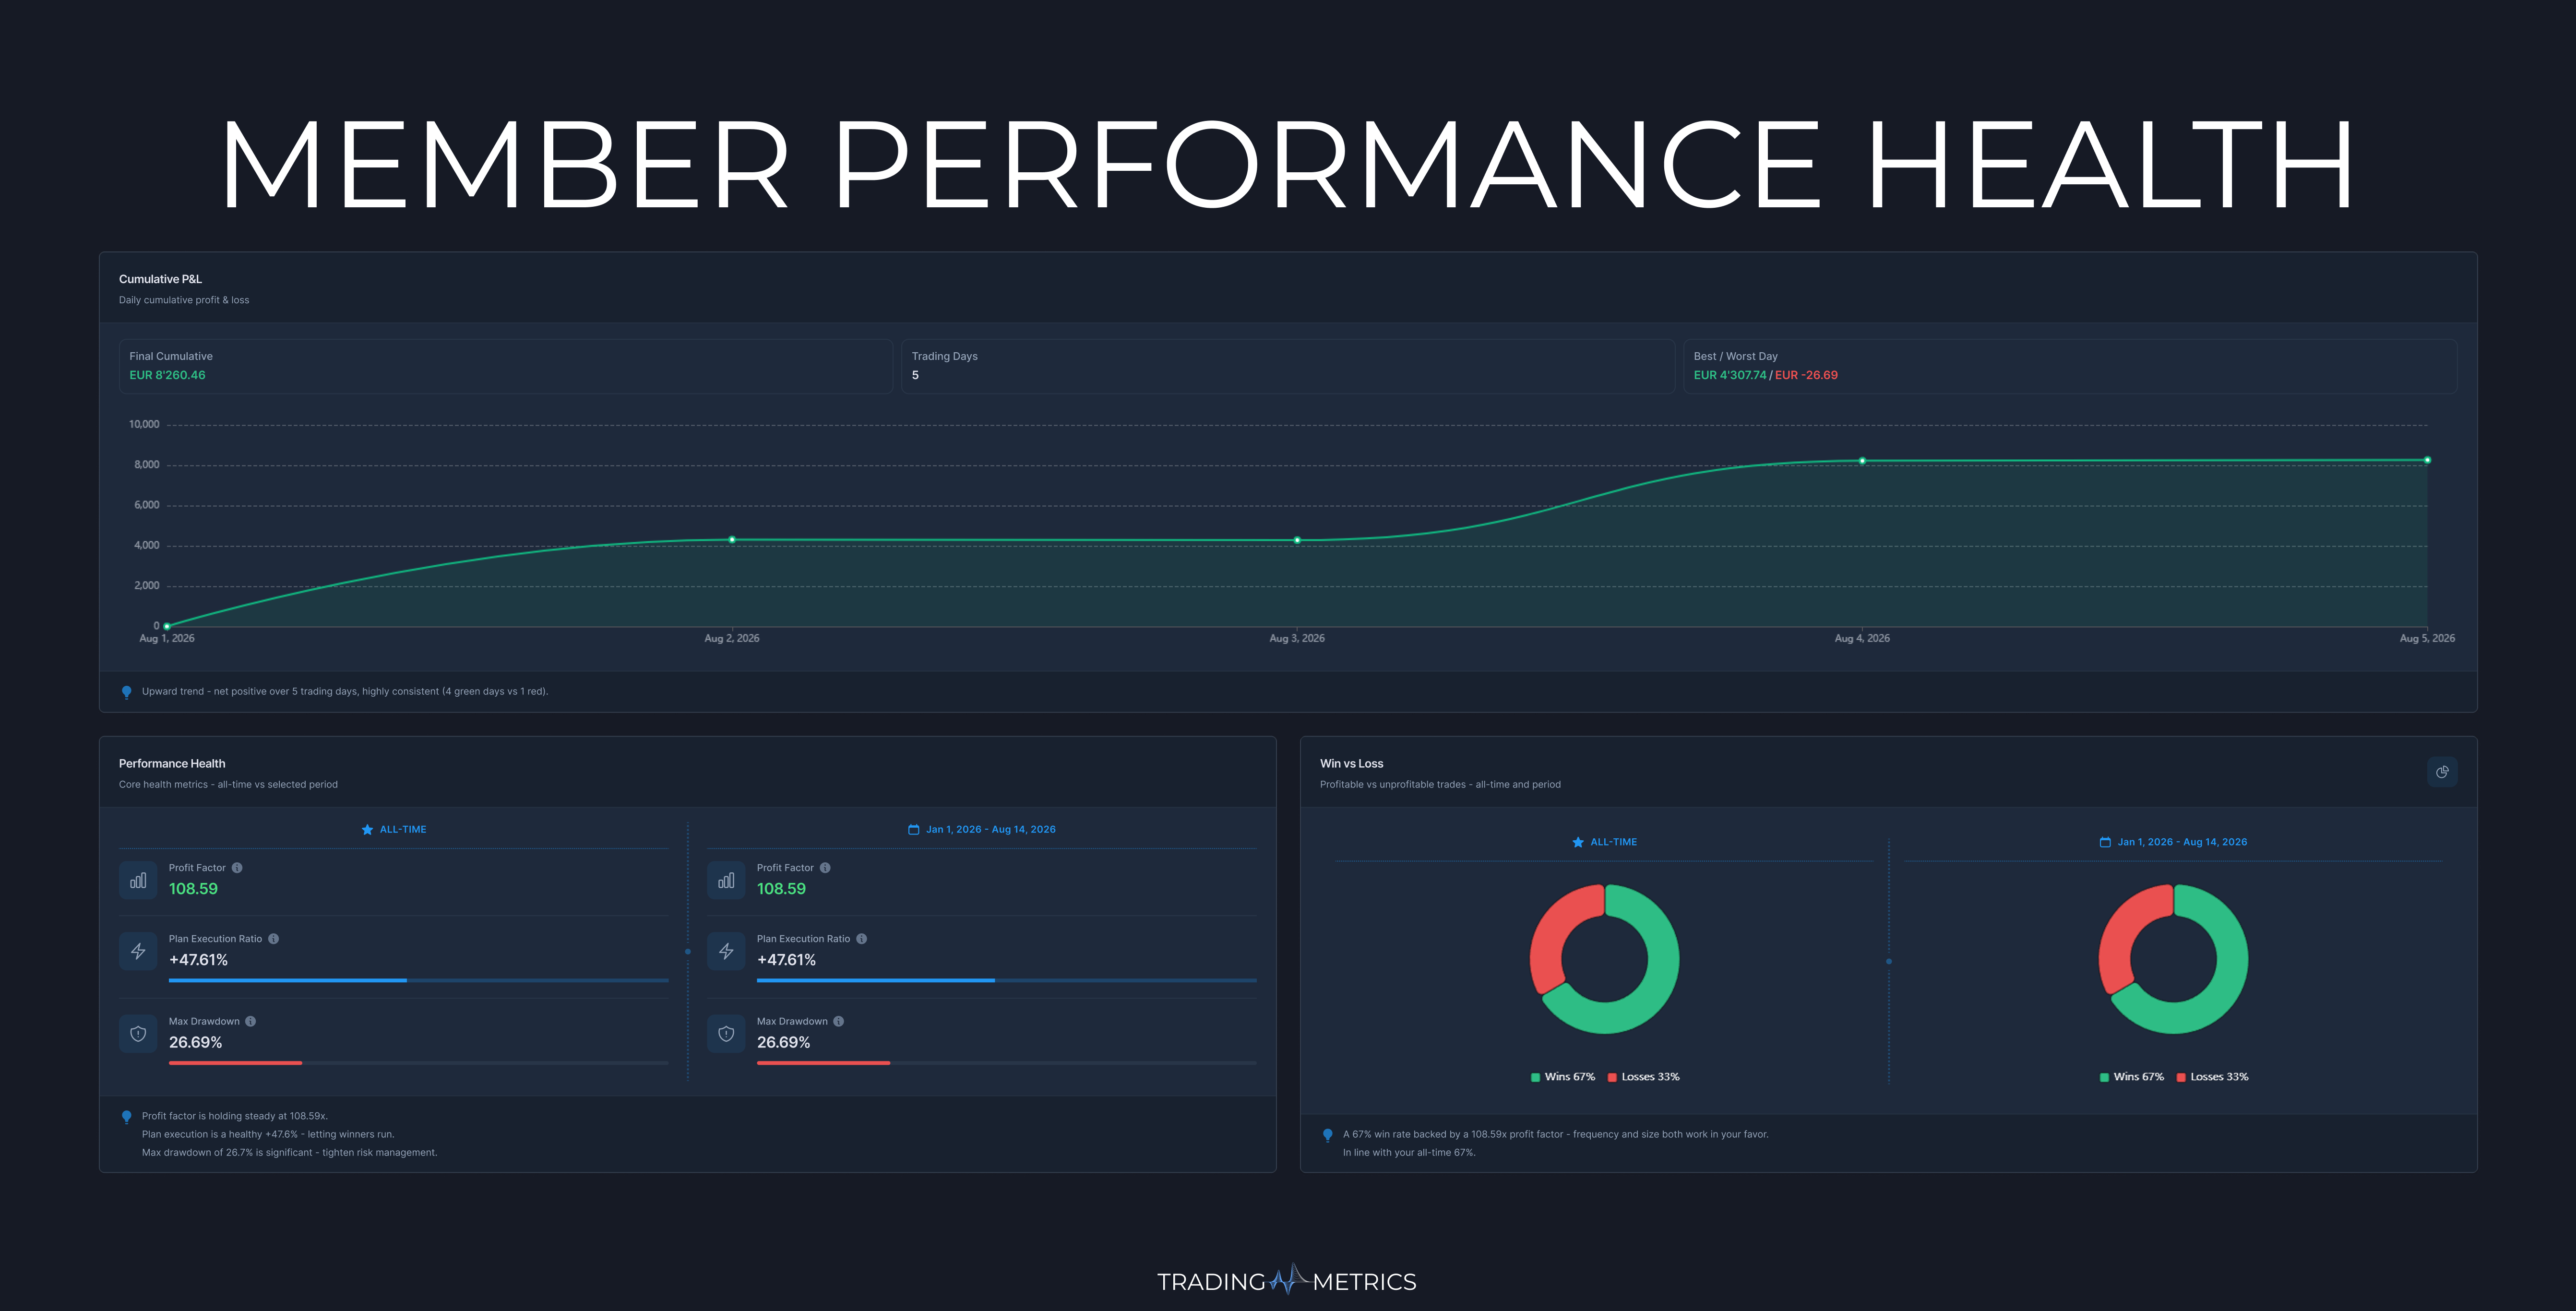Click the lightbulb icon under Win vs Loss

[1327, 1135]
